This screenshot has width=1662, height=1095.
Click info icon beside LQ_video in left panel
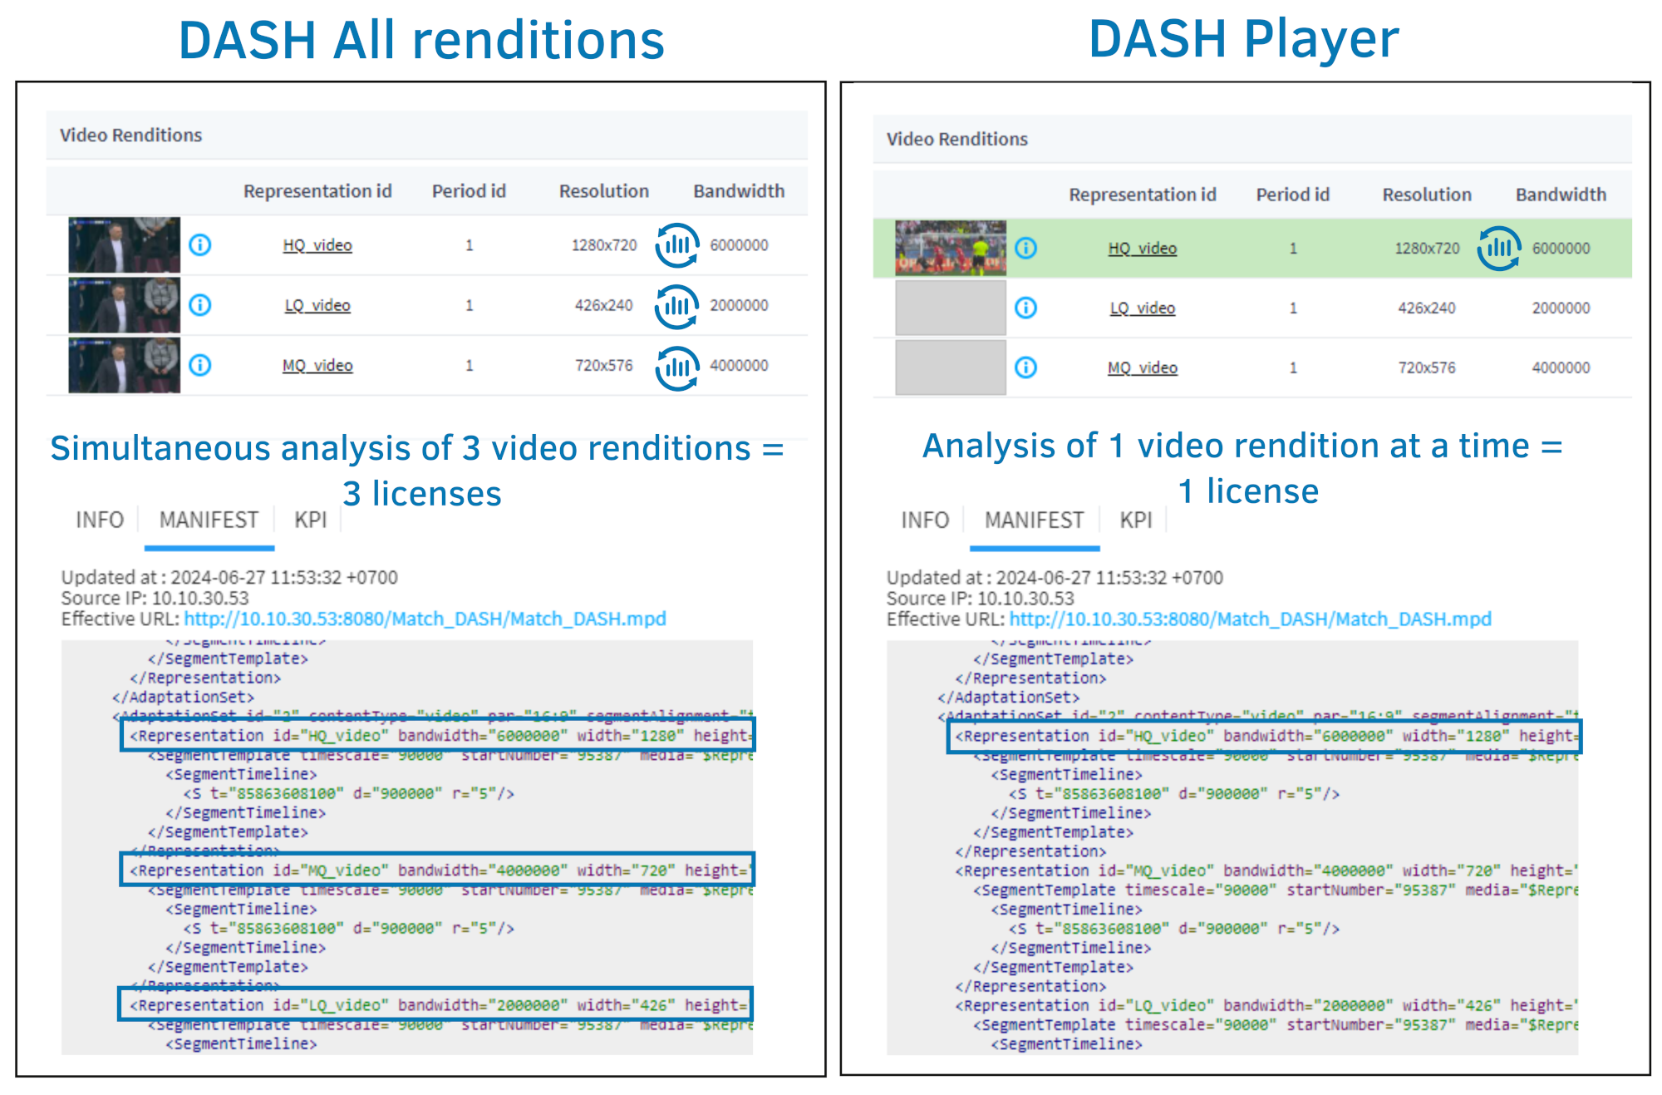point(200,305)
